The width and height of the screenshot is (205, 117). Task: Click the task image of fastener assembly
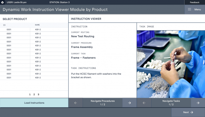[171, 64]
